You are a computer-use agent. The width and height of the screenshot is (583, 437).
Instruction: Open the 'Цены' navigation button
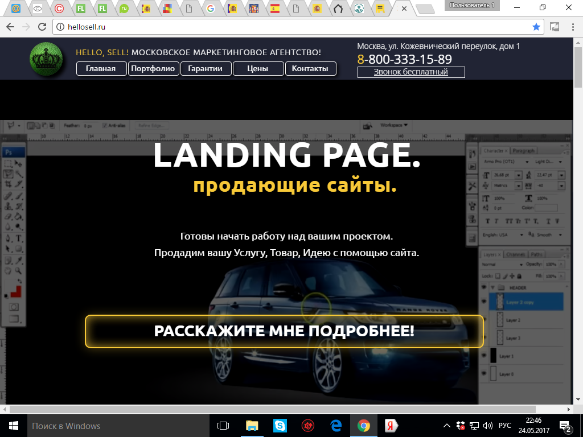tap(258, 69)
